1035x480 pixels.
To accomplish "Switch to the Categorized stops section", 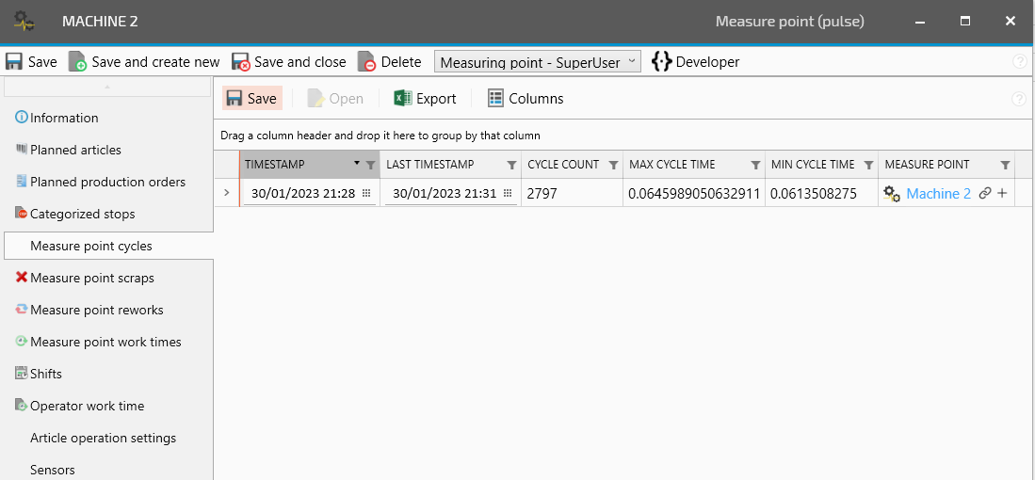I will tap(82, 214).
